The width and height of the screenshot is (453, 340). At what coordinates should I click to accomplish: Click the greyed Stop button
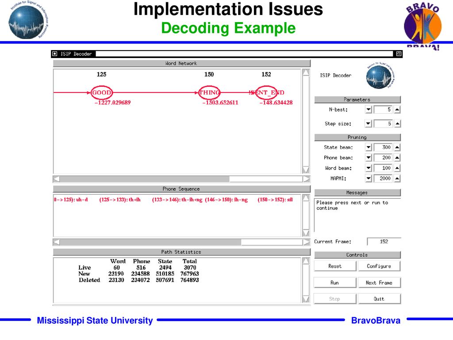[335, 299]
